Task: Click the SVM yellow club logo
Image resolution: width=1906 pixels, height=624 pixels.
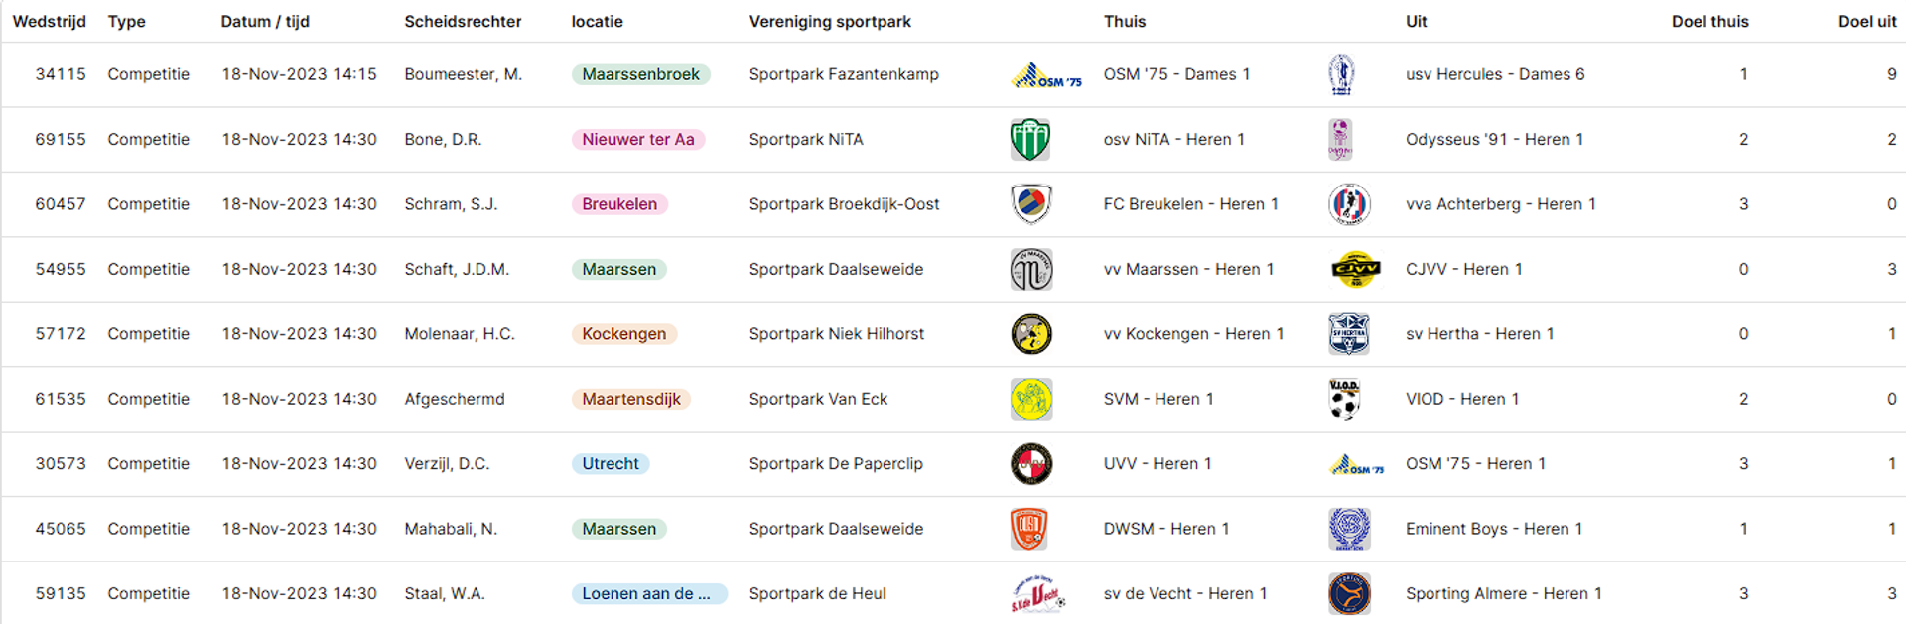Action: [x=1031, y=399]
